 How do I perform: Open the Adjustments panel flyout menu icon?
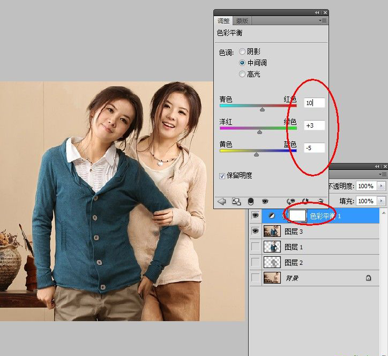[x=323, y=21]
